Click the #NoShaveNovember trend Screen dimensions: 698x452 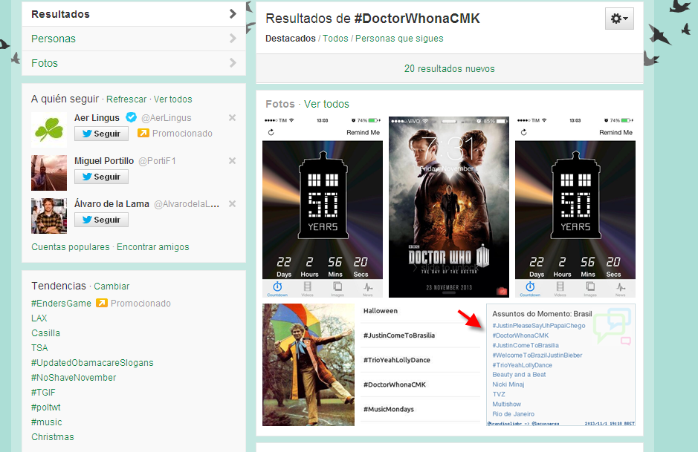click(x=74, y=378)
